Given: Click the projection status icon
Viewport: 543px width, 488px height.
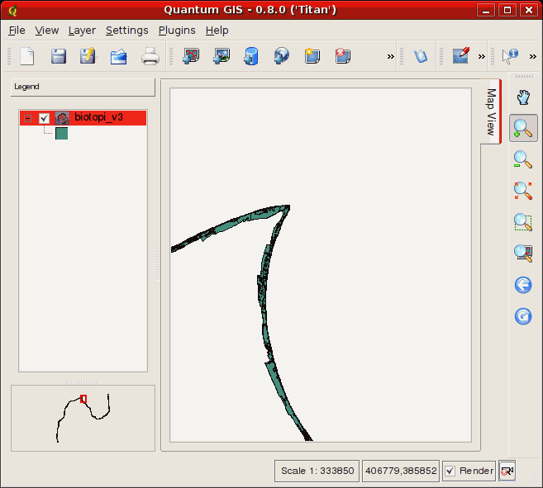Looking at the screenshot, I should click(507, 471).
